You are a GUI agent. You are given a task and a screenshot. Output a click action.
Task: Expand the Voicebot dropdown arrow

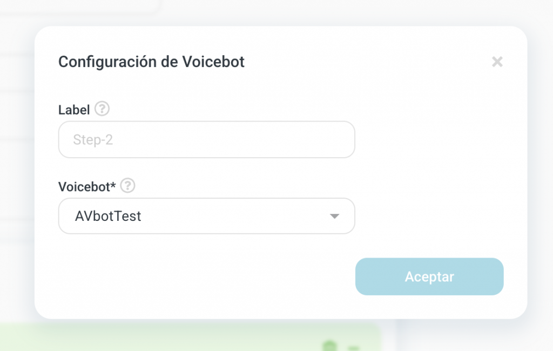pyautogui.click(x=334, y=217)
